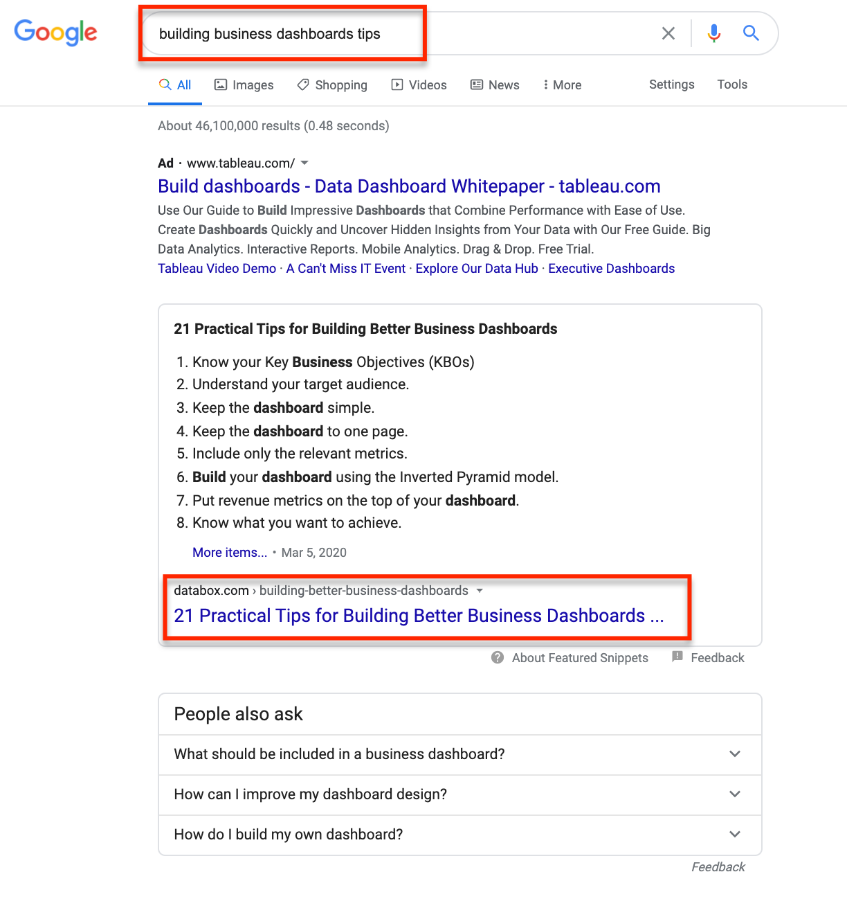Click the blue magnifier search icon
Image resolution: width=847 pixels, height=899 pixels.
coord(751,33)
